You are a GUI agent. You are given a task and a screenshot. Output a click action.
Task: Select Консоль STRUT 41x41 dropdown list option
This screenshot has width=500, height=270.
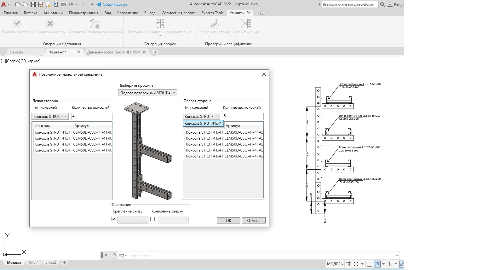tap(203, 124)
